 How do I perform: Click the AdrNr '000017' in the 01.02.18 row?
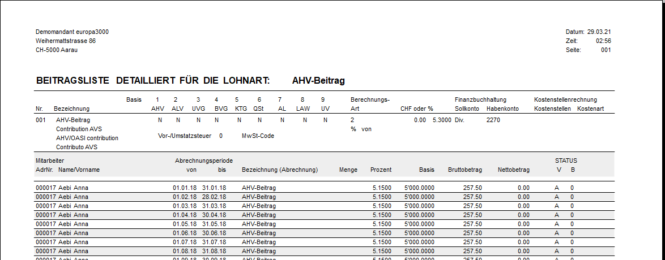click(x=46, y=197)
